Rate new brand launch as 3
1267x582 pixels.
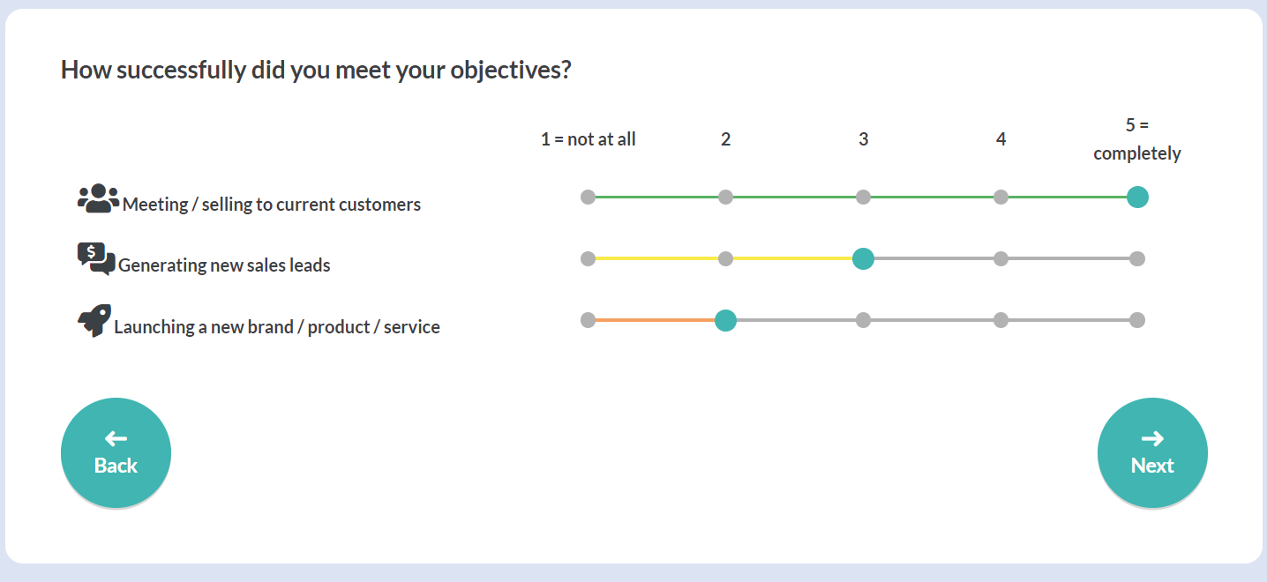(863, 320)
